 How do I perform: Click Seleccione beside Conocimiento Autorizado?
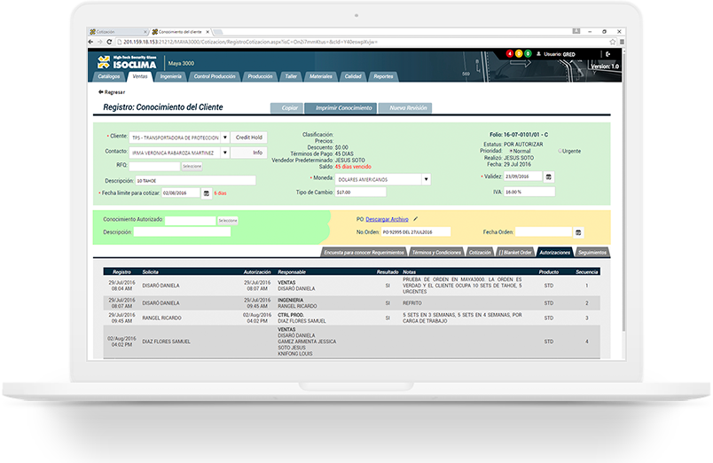point(228,221)
